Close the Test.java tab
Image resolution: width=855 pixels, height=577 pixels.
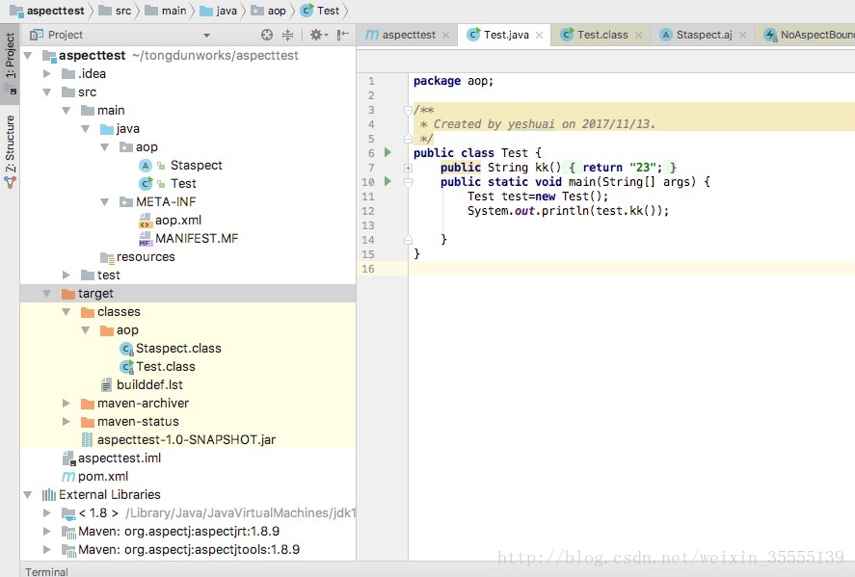[539, 35]
